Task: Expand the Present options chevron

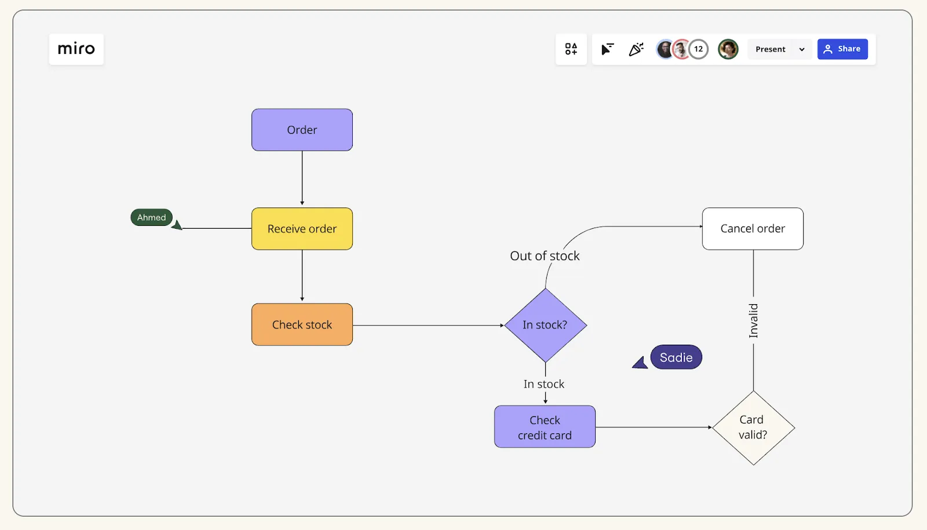Action: click(x=802, y=49)
